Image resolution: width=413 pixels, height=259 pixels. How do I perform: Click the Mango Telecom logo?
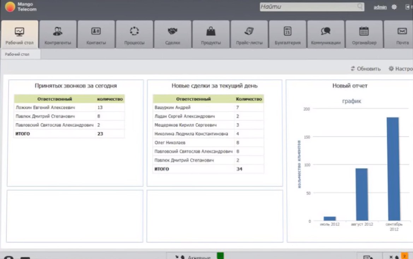pyautogui.click(x=20, y=7)
